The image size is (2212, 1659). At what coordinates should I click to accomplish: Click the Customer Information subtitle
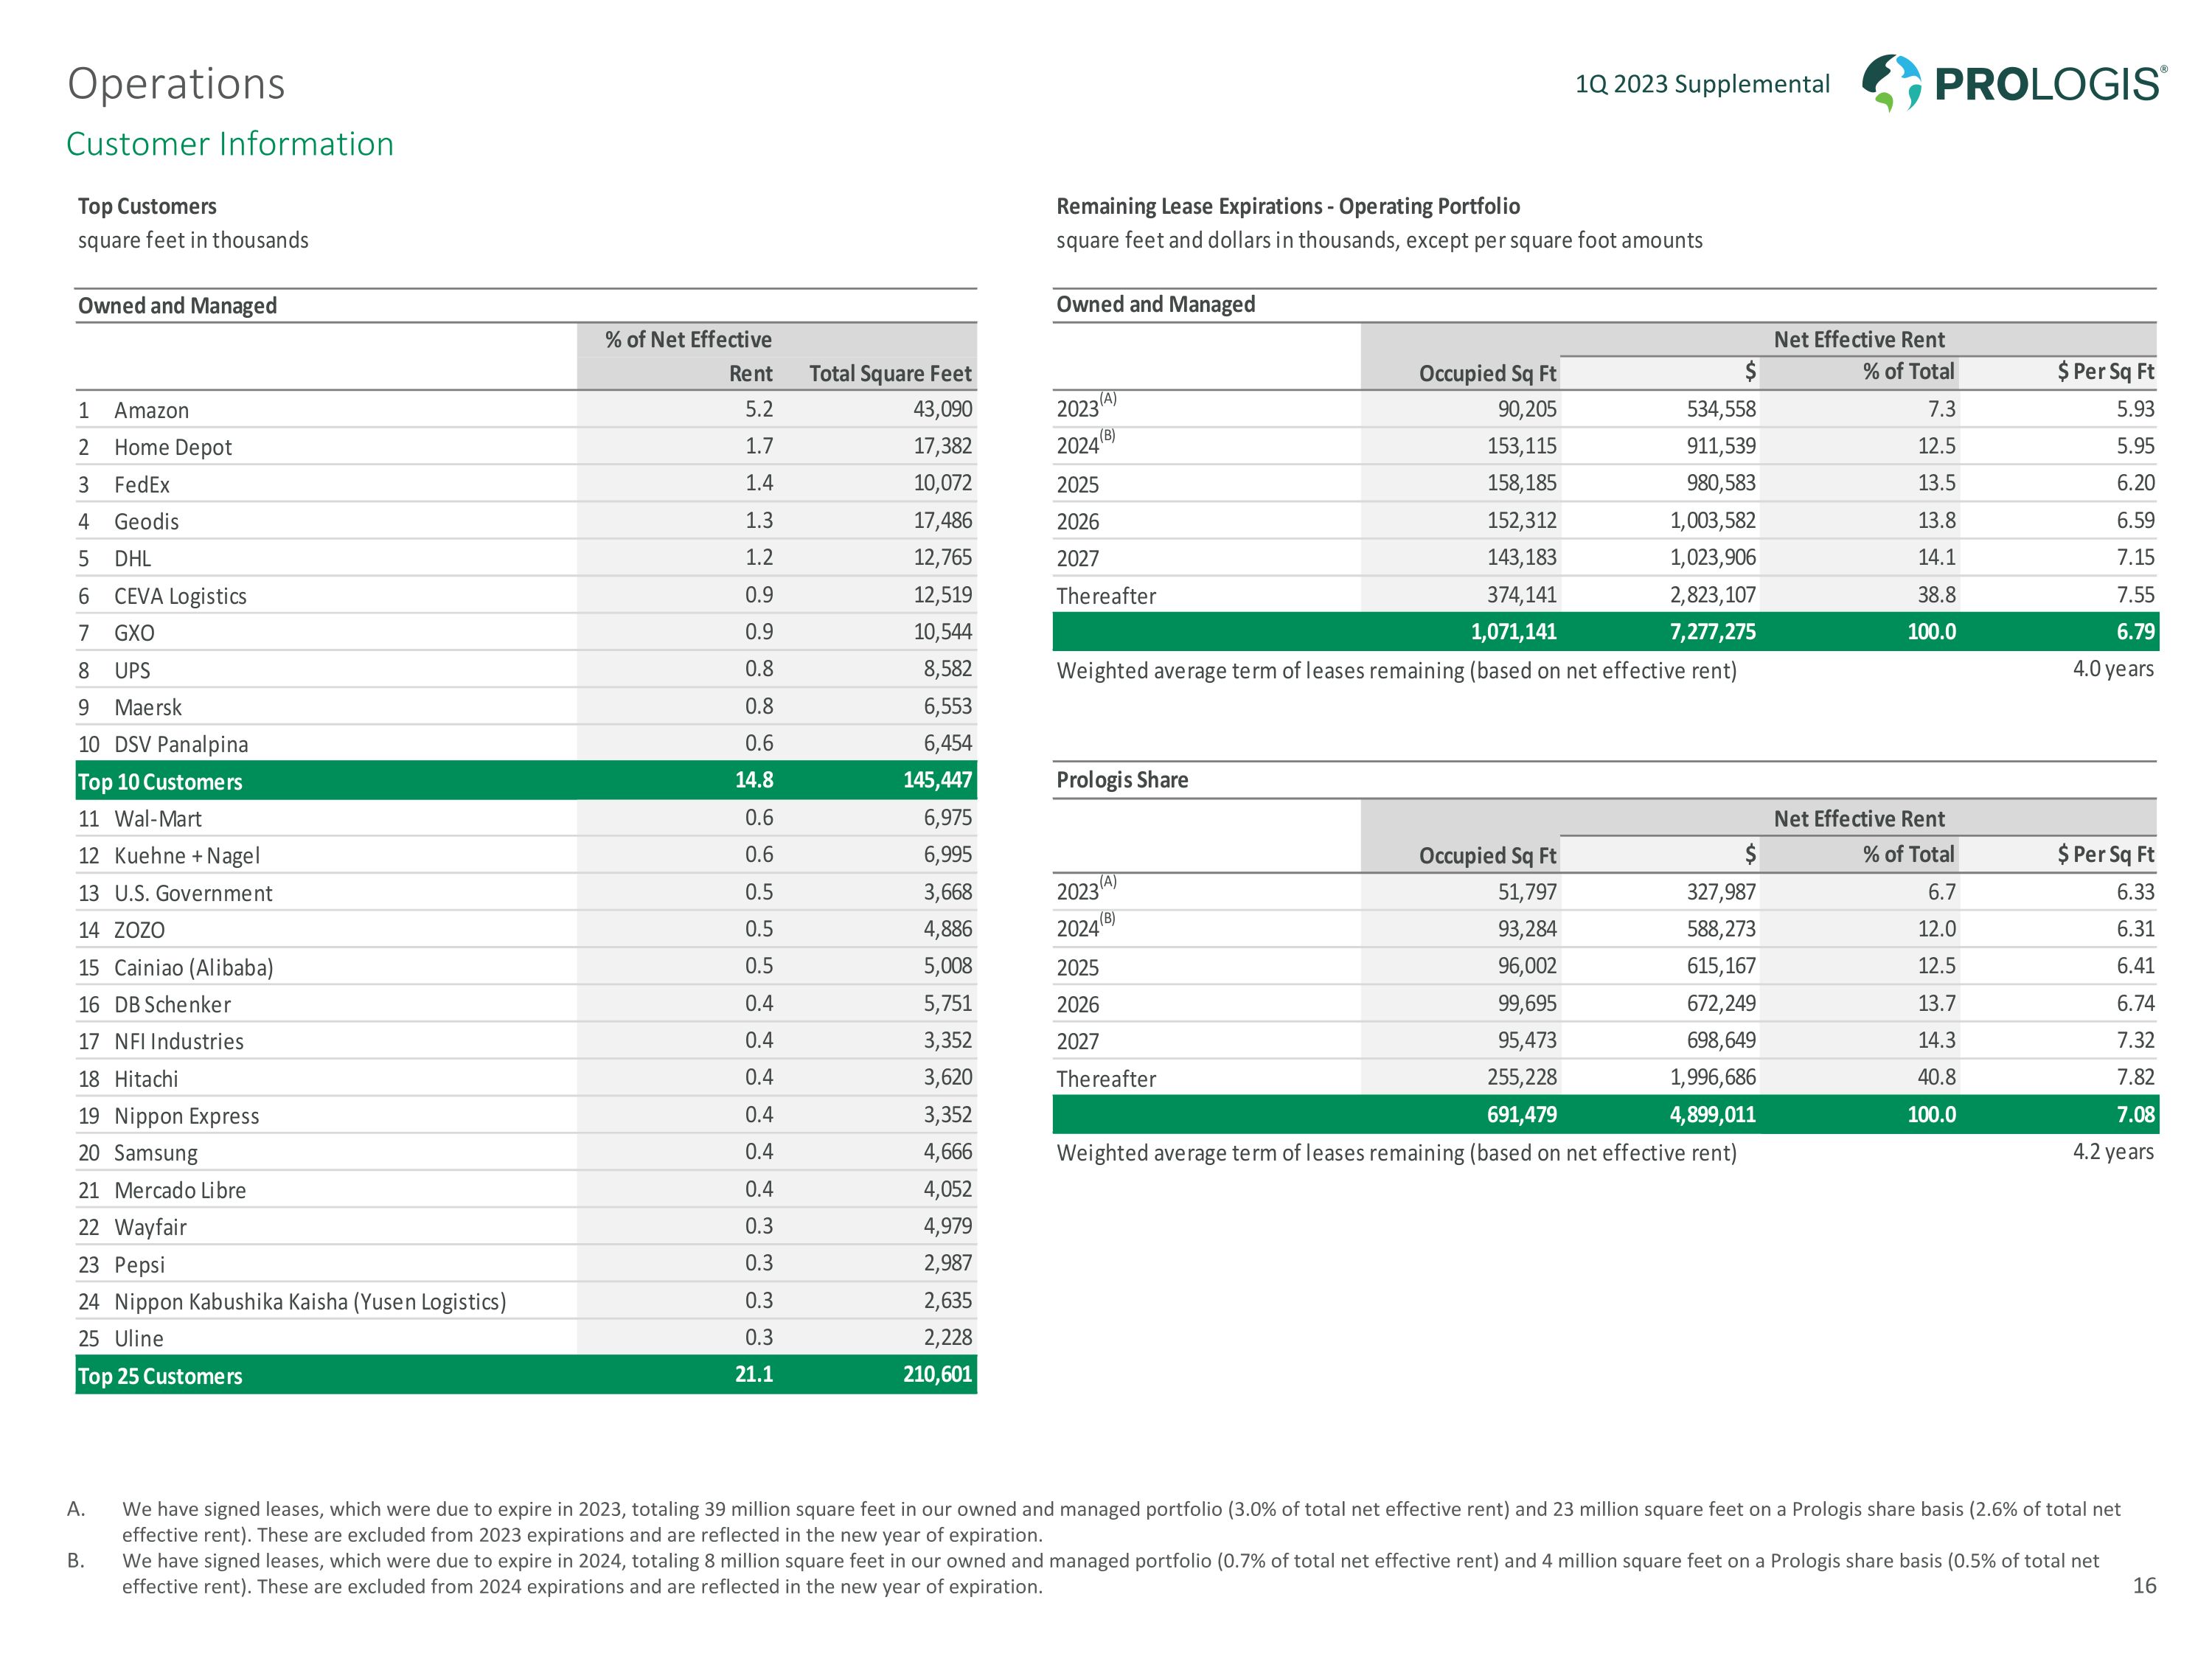(x=230, y=144)
